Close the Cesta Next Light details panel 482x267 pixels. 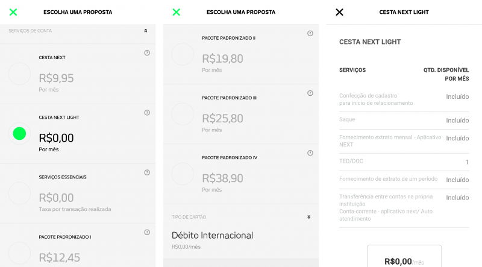(339, 12)
